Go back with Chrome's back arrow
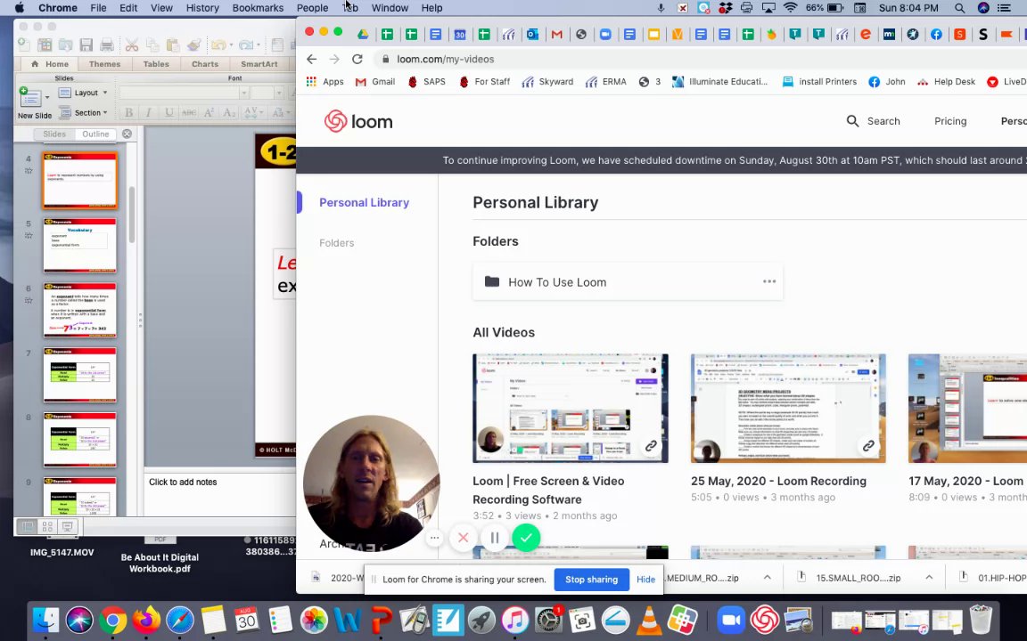 point(312,59)
